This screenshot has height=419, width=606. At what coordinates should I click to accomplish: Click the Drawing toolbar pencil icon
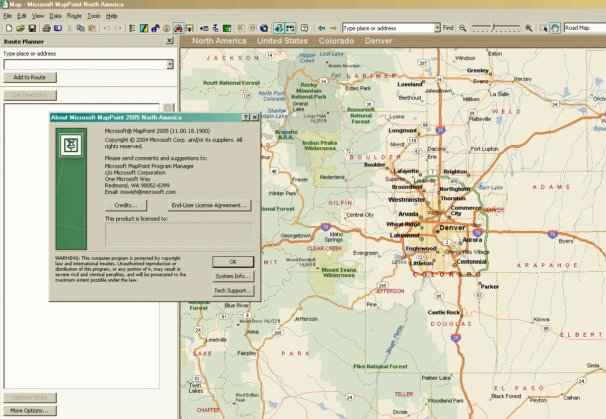click(x=144, y=28)
